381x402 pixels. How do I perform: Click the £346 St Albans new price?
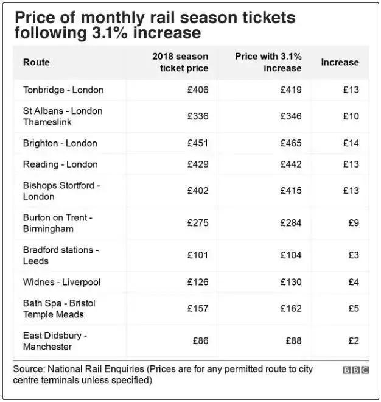[291, 116]
